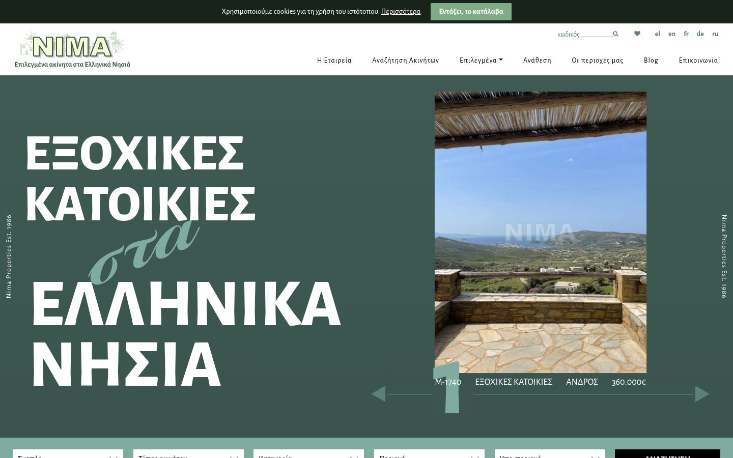Click tagline Επιλεγμένα ακίνητα στα Ελληνικά Νησιά
This screenshot has height=458, width=733.
pyautogui.click(x=72, y=65)
